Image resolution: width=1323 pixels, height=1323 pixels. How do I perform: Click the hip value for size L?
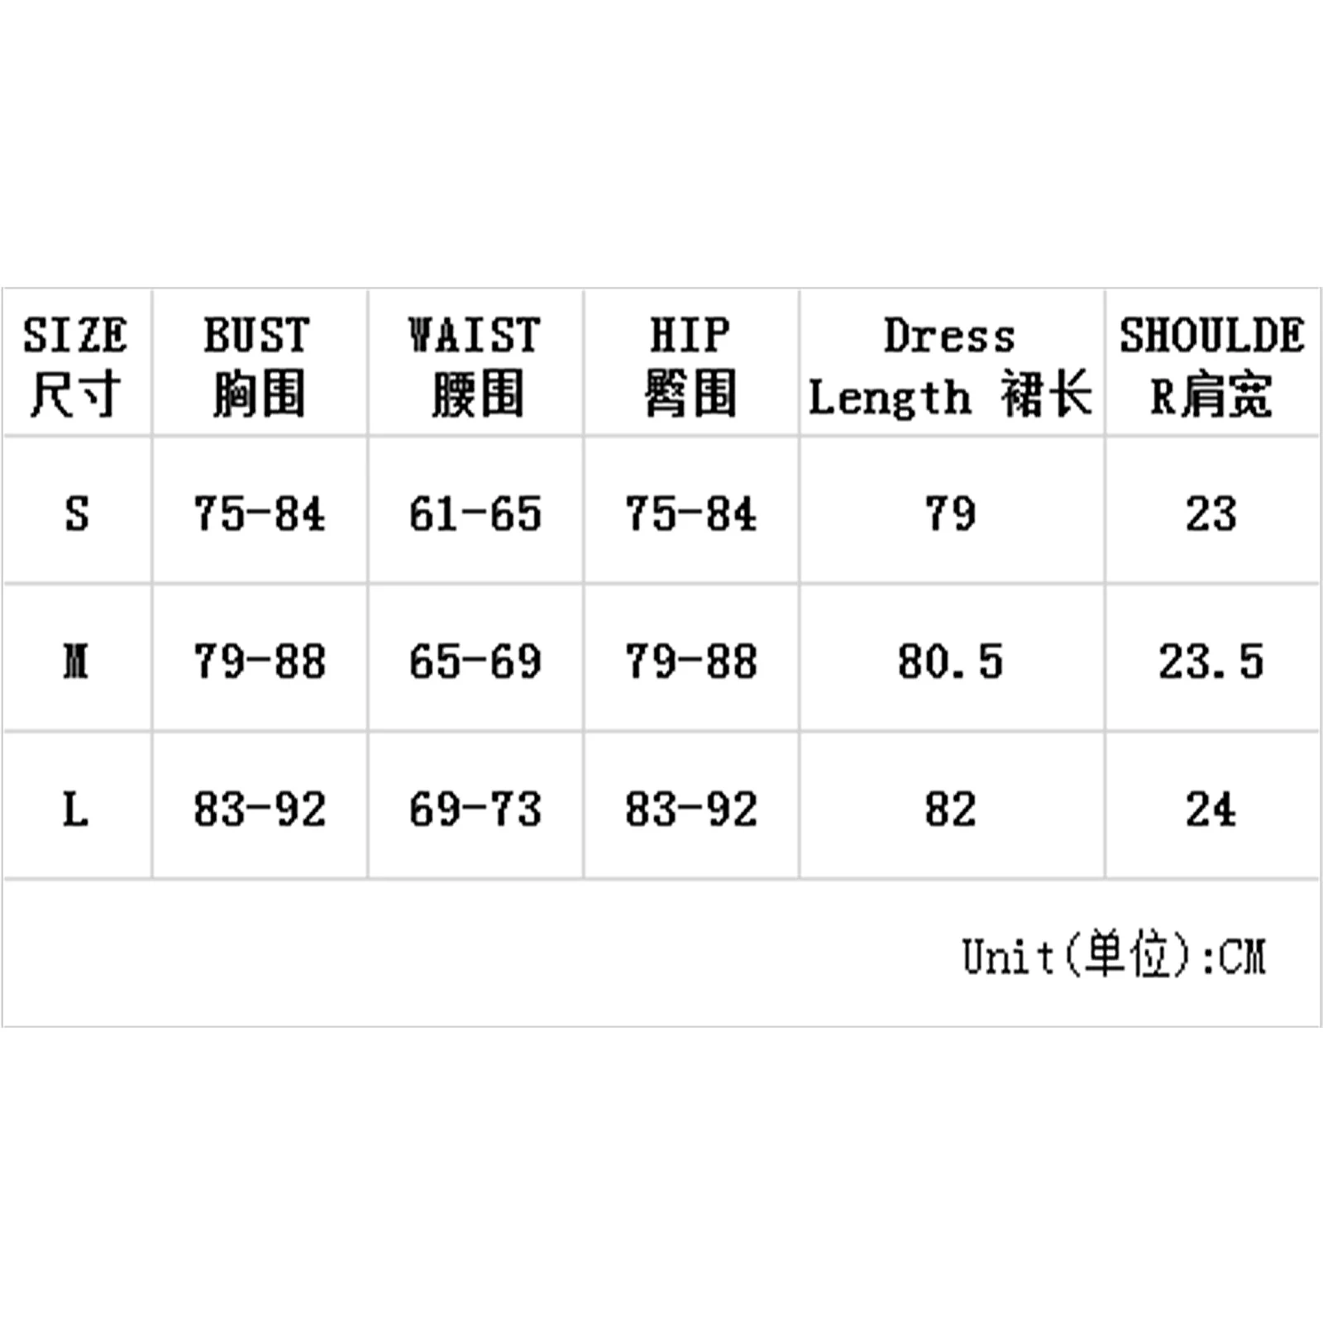(x=690, y=809)
